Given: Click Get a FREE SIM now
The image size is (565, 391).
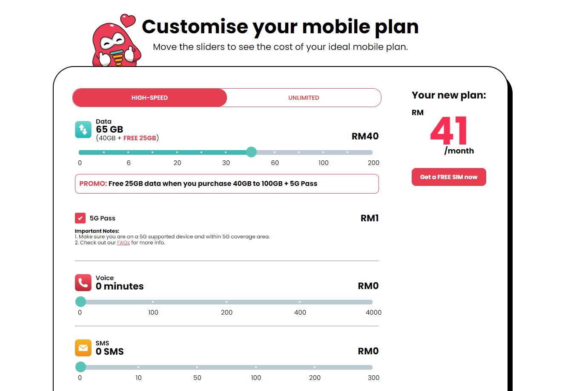Looking at the screenshot, I should tap(449, 177).
